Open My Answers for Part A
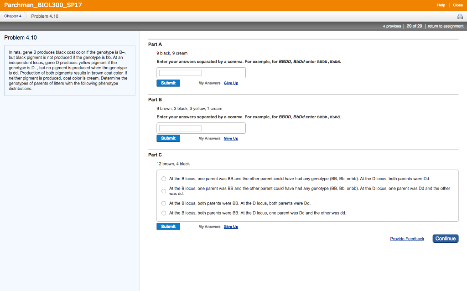The image size is (467, 291). [x=209, y=83]
